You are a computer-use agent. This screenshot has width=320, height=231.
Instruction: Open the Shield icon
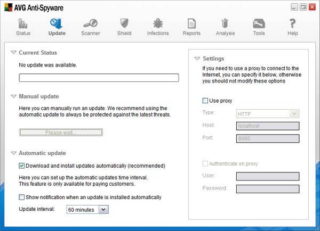coord(124,23)
